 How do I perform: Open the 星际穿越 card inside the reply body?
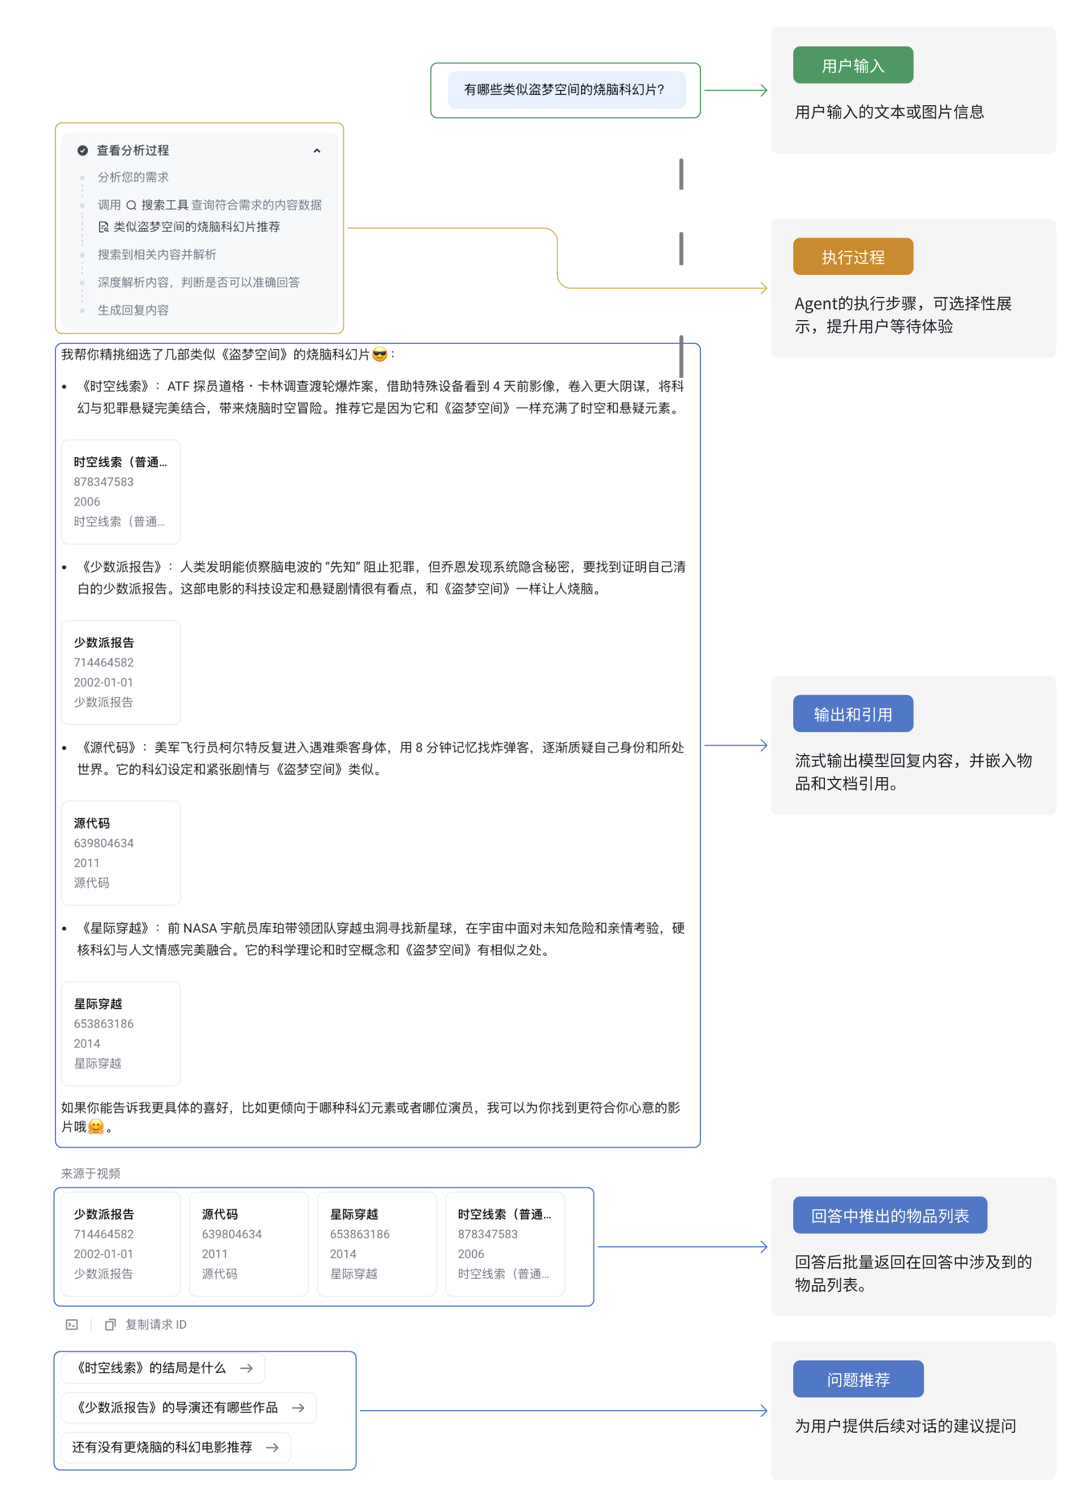click(121, 1035)
